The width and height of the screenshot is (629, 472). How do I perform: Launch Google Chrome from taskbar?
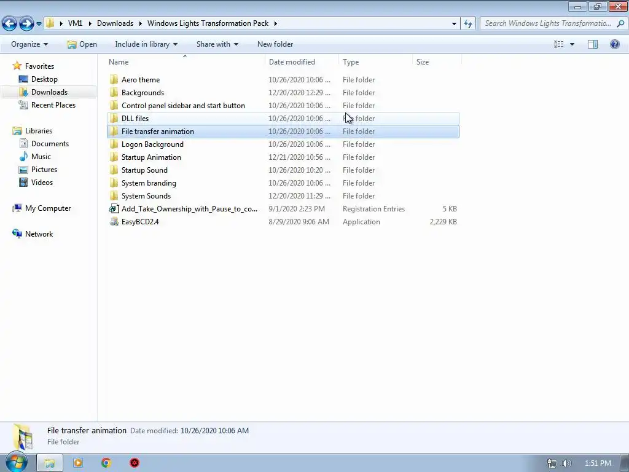[106, 463]
